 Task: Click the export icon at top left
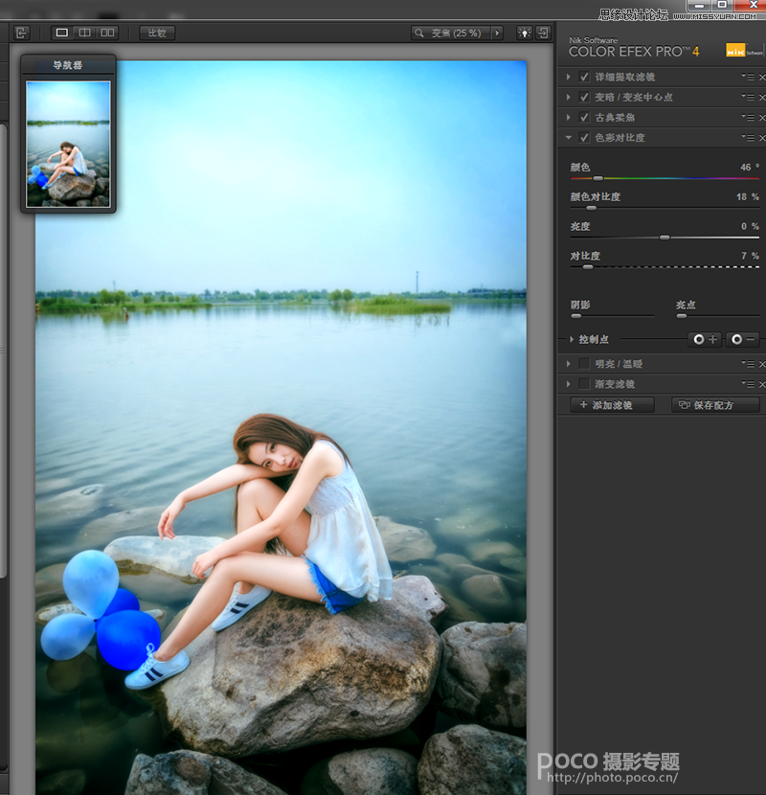tap(22, 33)
